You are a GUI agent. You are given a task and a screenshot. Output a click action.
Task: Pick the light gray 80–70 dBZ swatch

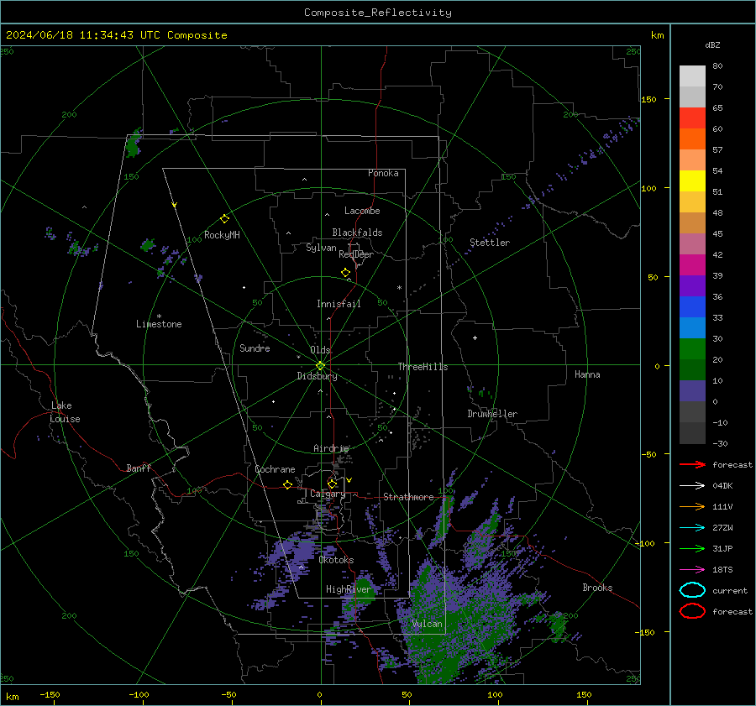pyautogui.click(x=692, y=76)
